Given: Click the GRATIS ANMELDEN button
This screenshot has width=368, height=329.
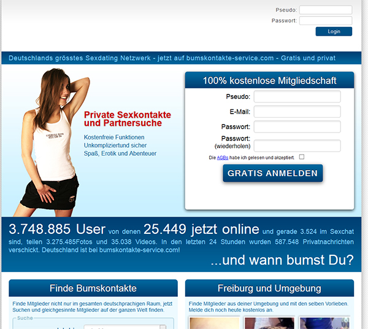Looking at the screenshot, I should coord(273,173).
